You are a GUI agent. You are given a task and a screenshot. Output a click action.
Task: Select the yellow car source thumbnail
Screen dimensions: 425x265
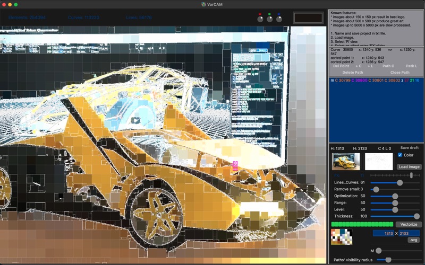coord(346,162)
